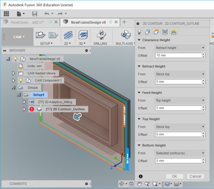Click the New Folder setup icon
This screenshot has width=214, height=189.
(53, 35)
